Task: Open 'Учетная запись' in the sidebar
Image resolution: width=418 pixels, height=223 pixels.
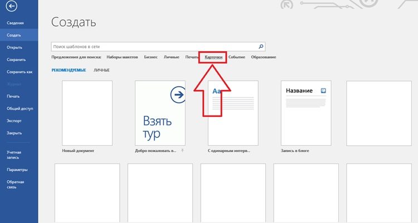Action: coord(14,155)
